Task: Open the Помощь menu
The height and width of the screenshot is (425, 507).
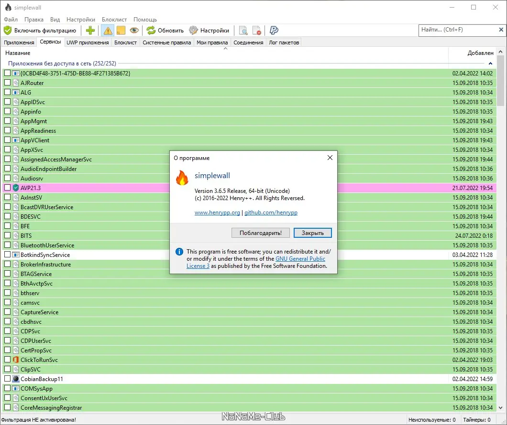Action: tap(145, 20)
